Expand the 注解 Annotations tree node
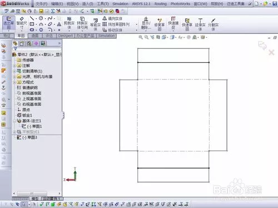278x208 pixels. coord(14,65)
